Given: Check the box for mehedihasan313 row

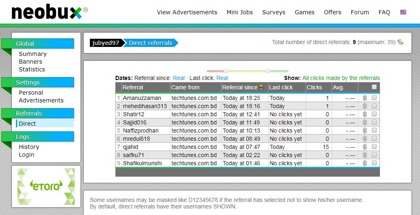Looking at the screenshot, I should tap(374, 106).
